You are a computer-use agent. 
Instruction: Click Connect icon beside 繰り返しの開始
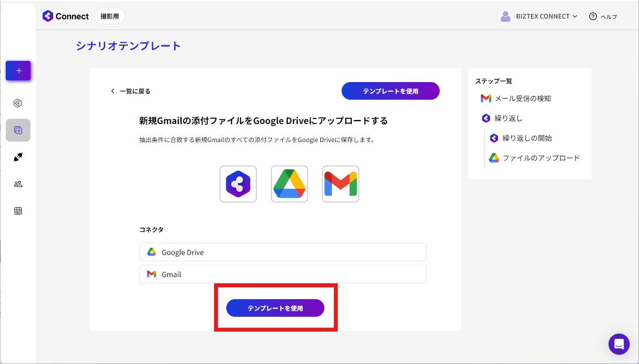[494, 138]
